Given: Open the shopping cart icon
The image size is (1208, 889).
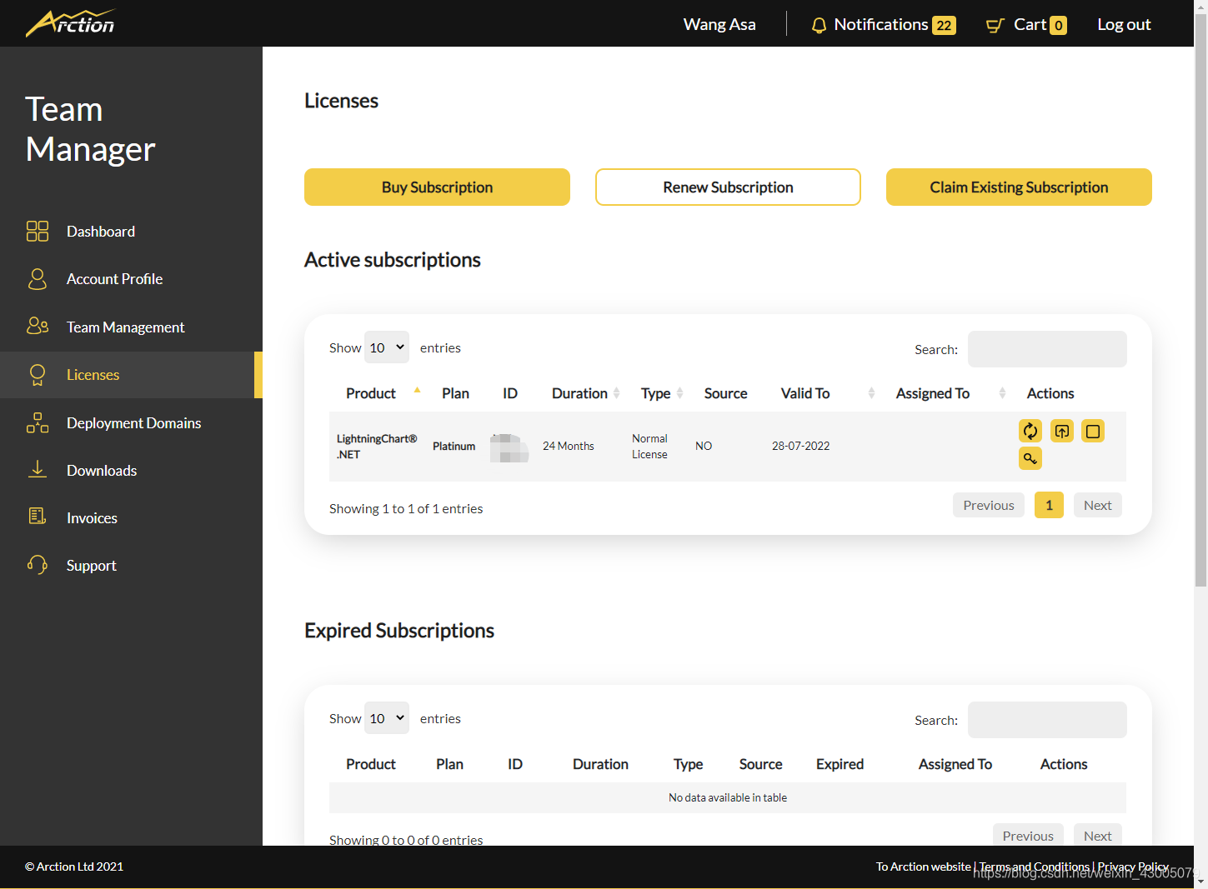Looking at the screenshot, I should [995, 25].
